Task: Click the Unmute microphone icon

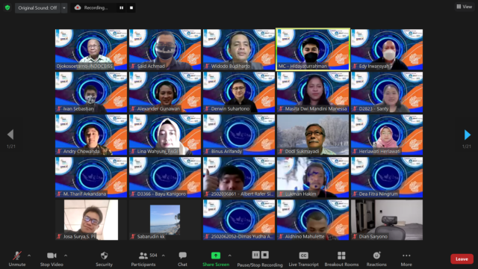Action: (17, 256)
